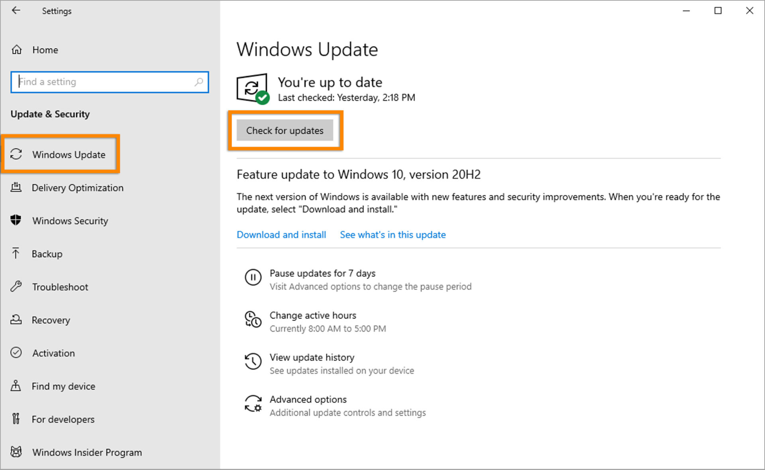Click the pause icon beside Pause updates
Viewport: 765px width, 470px height.
click(x=253, y=278)
